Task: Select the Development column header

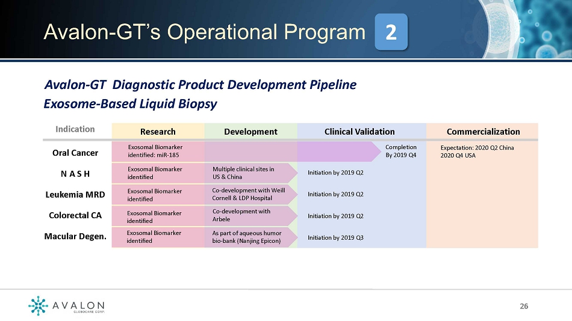Action: click(250, 132)
